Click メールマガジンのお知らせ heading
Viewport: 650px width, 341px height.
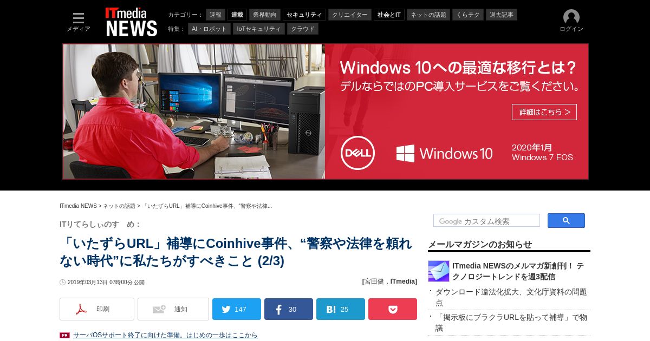coord(480,244)
